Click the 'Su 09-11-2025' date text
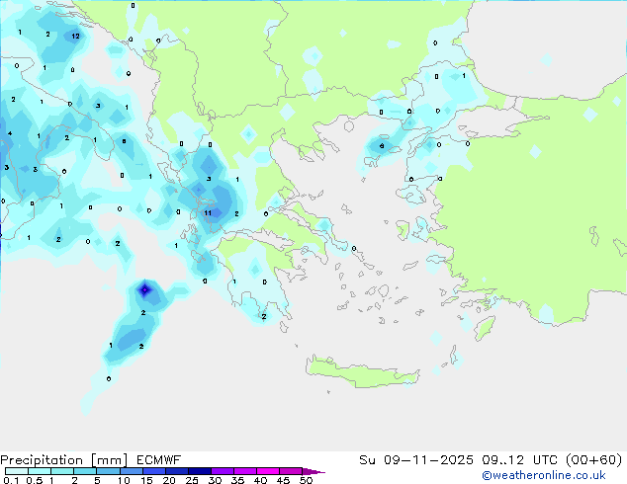The image size is (627, 484). tap(416, 460)
